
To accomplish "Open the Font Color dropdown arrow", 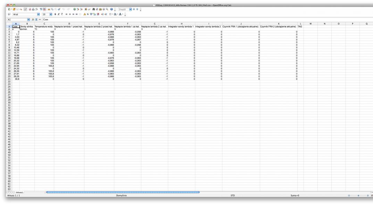I will [x=123, y=14].
